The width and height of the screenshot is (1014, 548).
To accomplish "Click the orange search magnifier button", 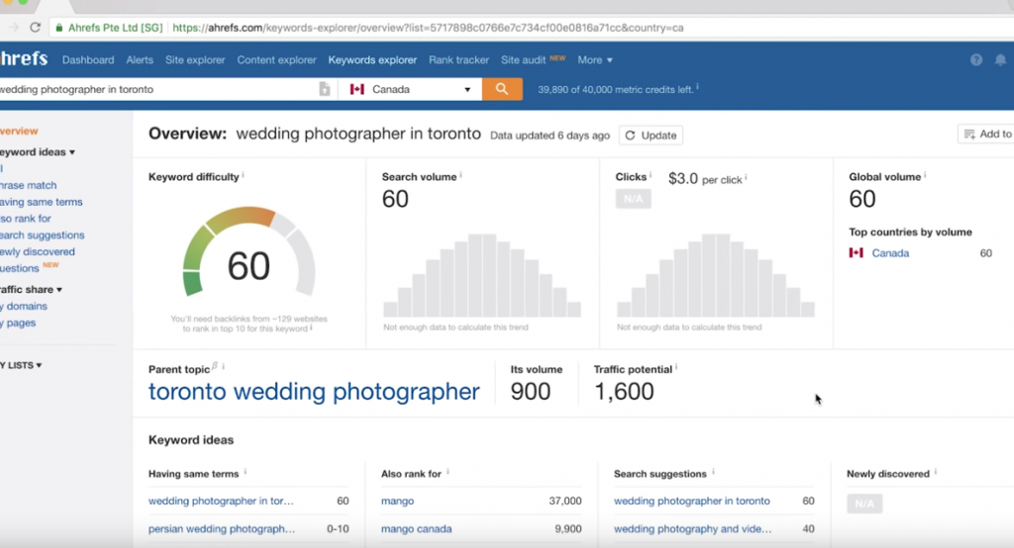I will 502,89.
